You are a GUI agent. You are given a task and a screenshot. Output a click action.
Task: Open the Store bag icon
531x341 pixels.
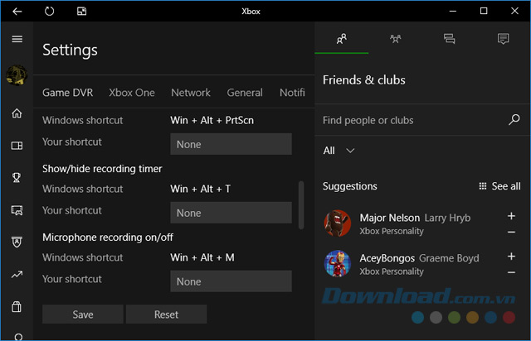17,307
